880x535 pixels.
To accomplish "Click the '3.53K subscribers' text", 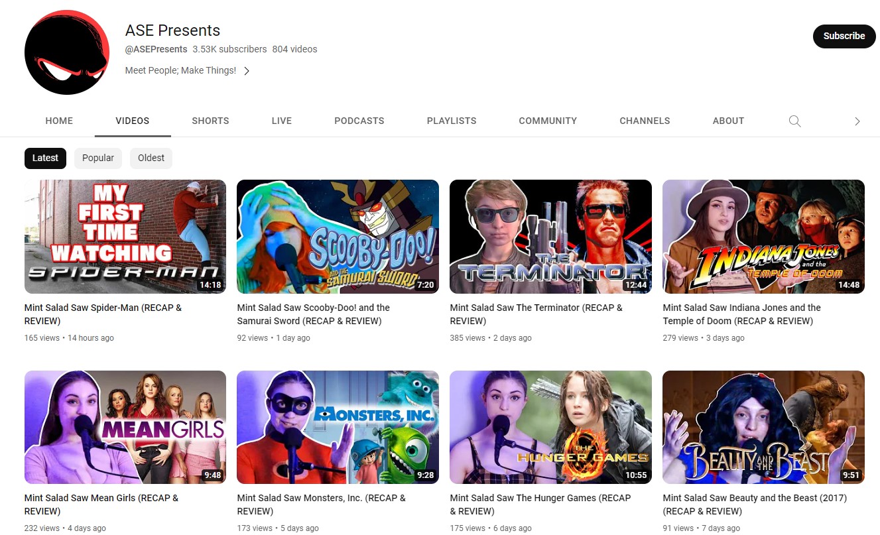I will (x=229, y=49).
